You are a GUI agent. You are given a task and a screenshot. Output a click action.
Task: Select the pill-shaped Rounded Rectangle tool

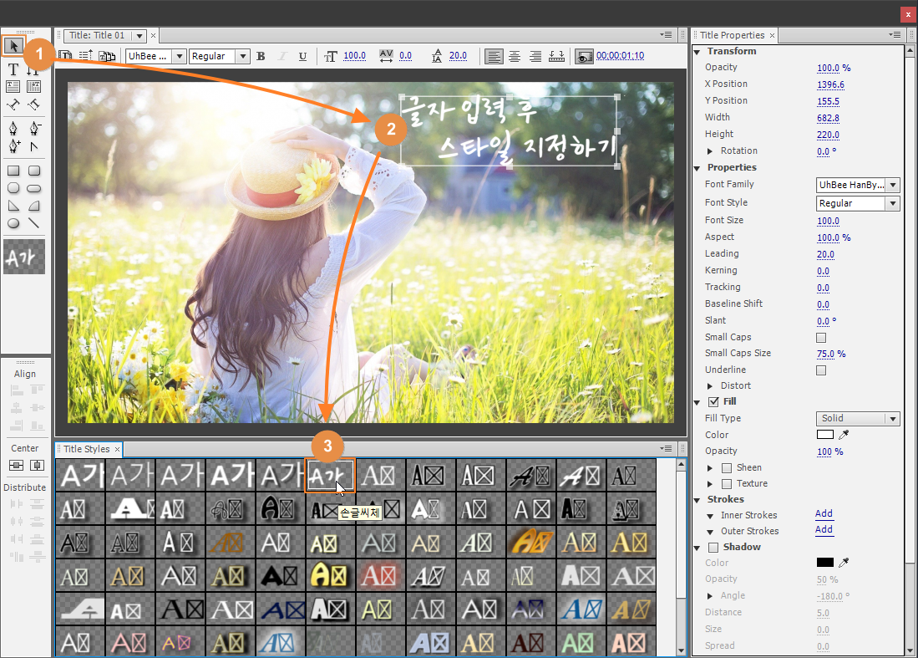(34, 189)
